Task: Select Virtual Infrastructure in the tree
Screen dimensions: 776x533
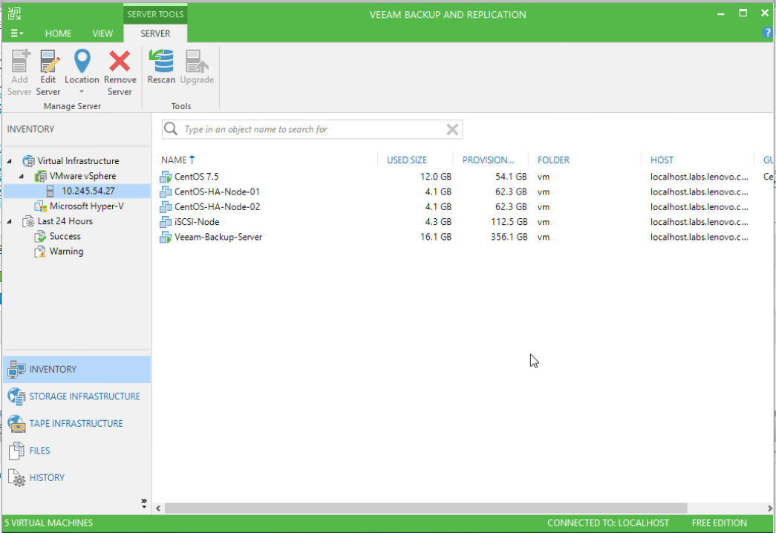Action: 78,161
